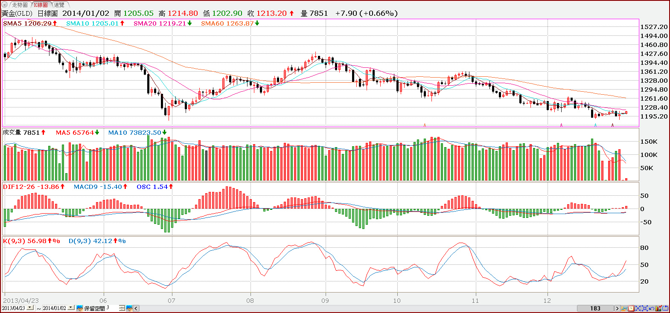Select the K線圖 tab
The image size is (670, 313).
click(x=41, y=5)
